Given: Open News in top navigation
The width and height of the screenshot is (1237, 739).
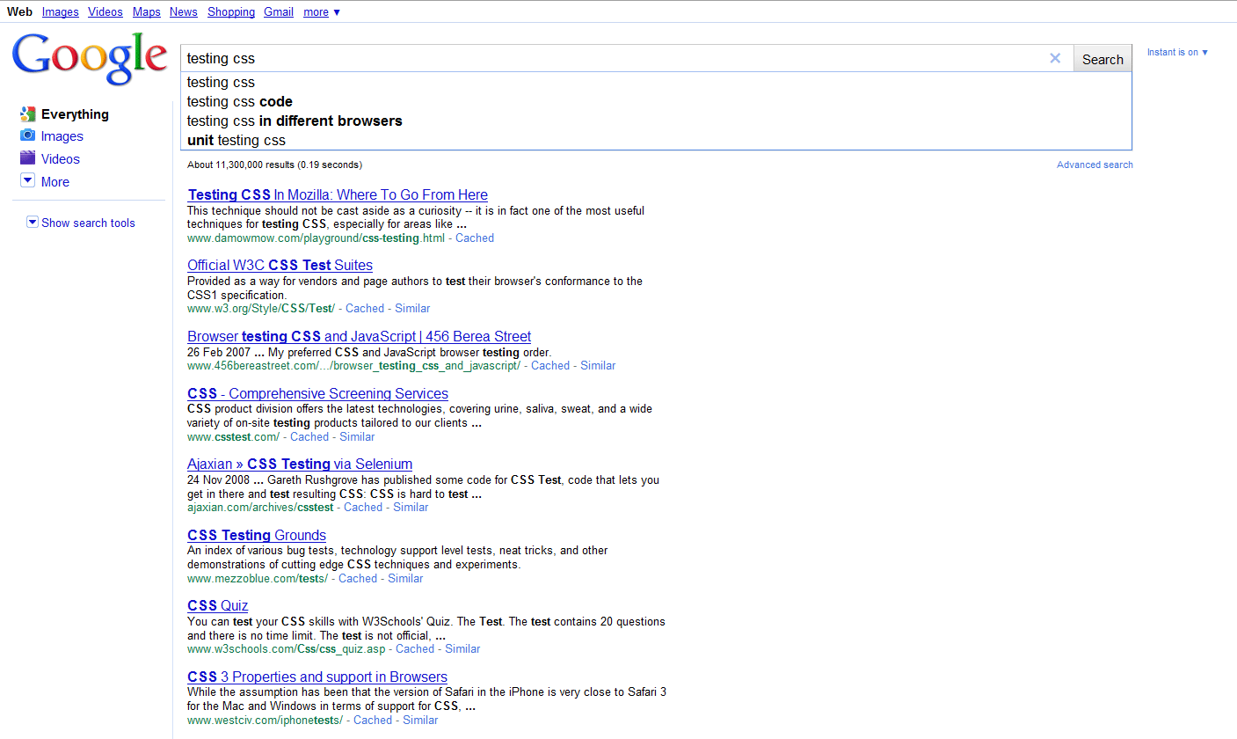Looking at the screenshot, I should [x=184, y=12].
